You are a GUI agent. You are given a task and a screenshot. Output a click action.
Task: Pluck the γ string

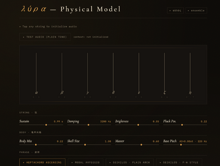(88, 73)
